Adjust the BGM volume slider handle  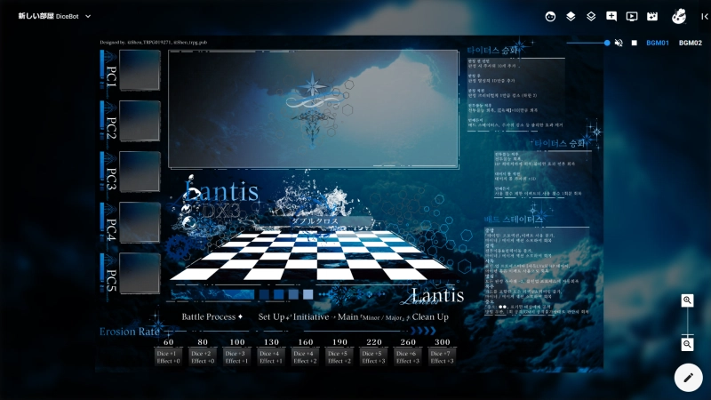(x=607, y=43)
